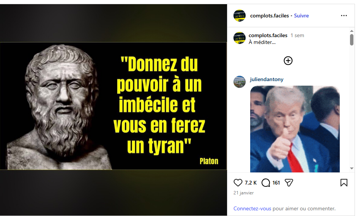Click the 161 comments count
Screen dimensions: 358x216
pos(276,183)
